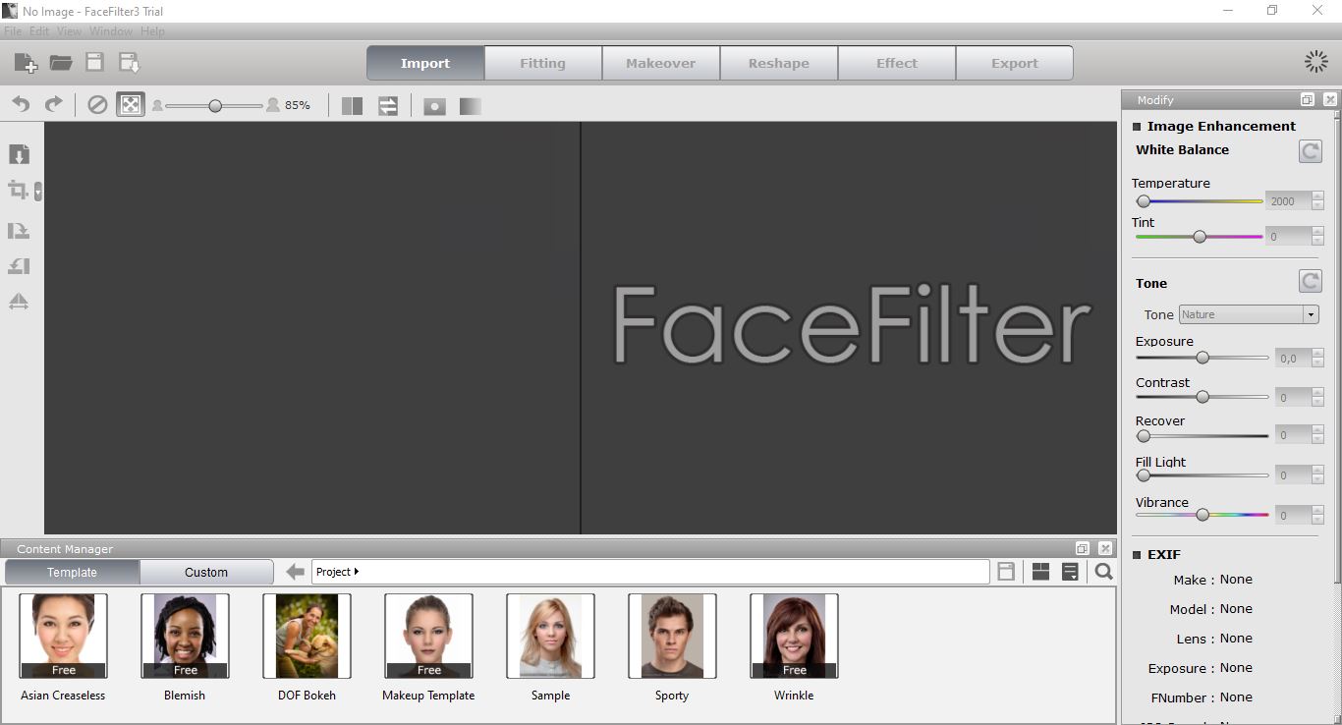Click the swap before/after icon

tap(388, 105)
